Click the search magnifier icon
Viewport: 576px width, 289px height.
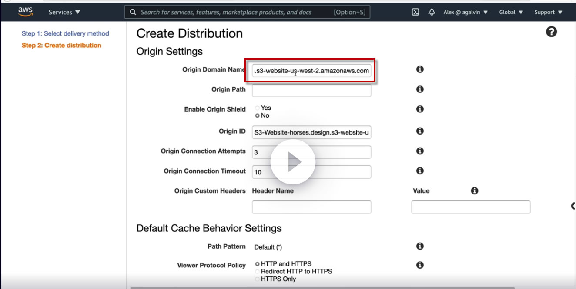pos(133,12)
